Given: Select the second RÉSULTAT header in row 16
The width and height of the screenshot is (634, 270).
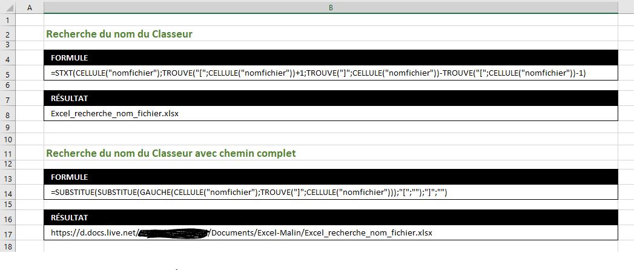Looking at the screenshot, I should 331,217.
